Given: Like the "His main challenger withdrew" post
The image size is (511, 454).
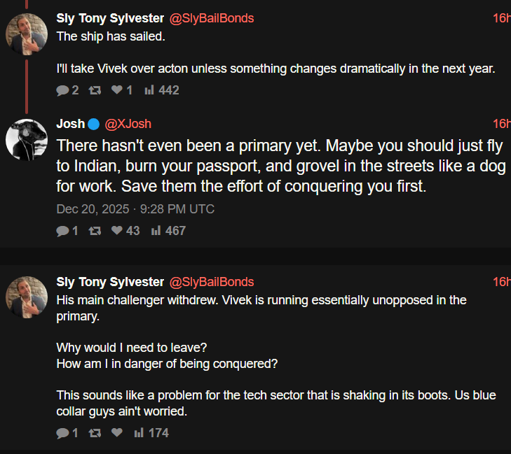Looking at the screenshot, I should click(117, 434).
